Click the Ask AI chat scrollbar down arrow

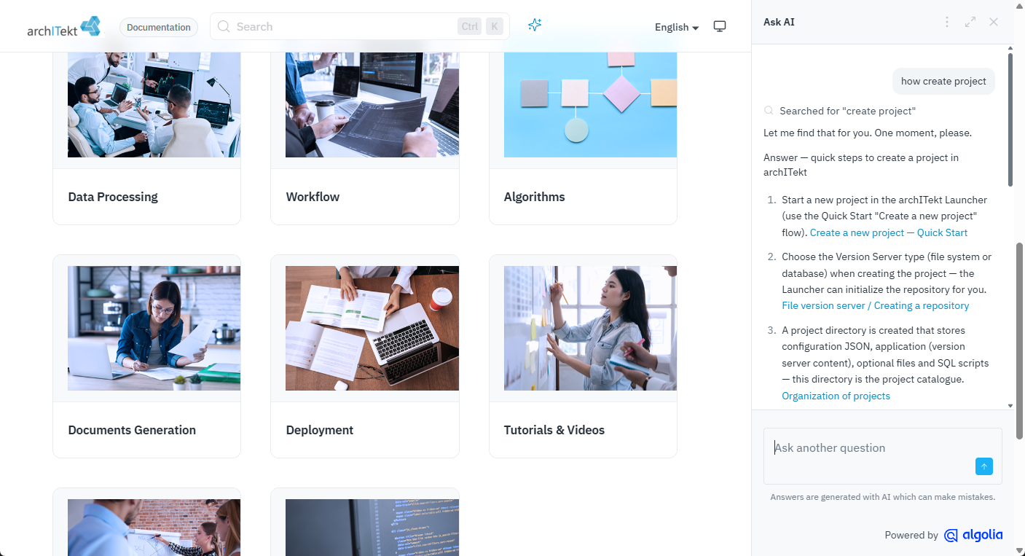click(x=1010, y=405)
